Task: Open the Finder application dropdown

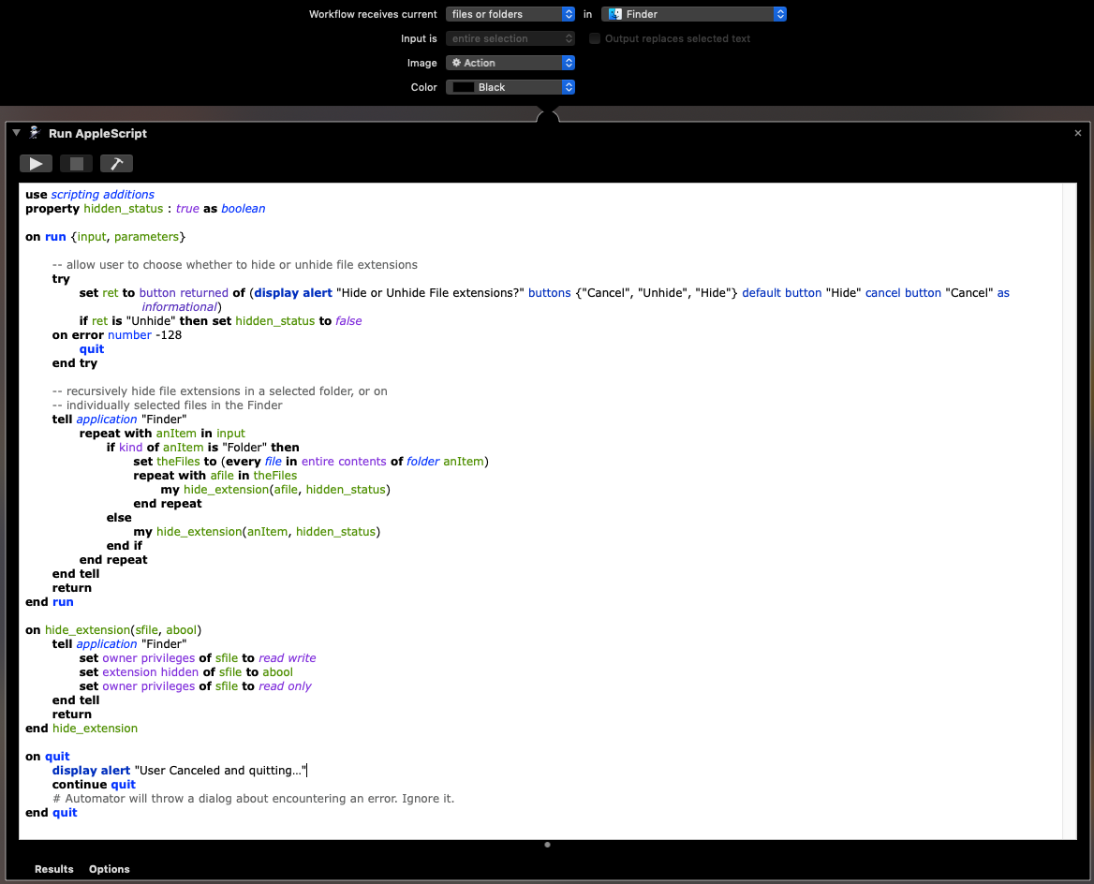Action: pyautogui.click(x=694, y=14)
